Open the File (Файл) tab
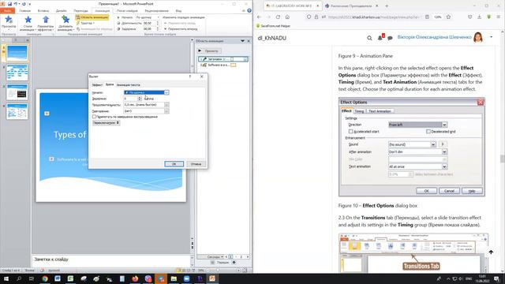Screen dimensions: 505x284 (7, 10)
